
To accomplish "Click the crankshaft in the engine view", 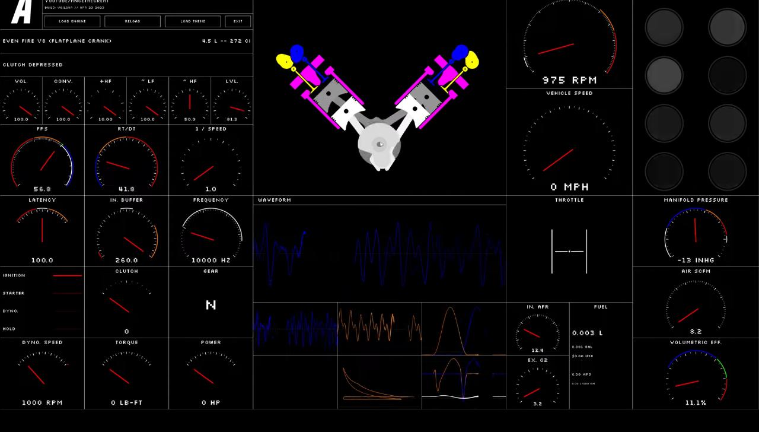I will pos(379,146).
